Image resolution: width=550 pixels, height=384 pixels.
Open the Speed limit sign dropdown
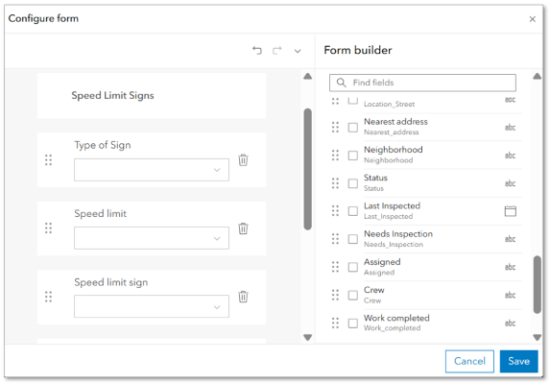(x=152, y=306)
